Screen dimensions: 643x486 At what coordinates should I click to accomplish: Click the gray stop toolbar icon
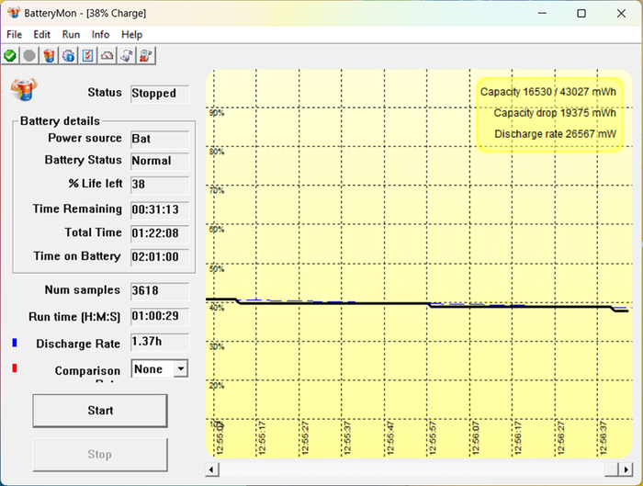point(29,56)
